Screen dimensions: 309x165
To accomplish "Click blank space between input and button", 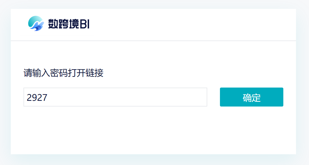I will [214, 97].
